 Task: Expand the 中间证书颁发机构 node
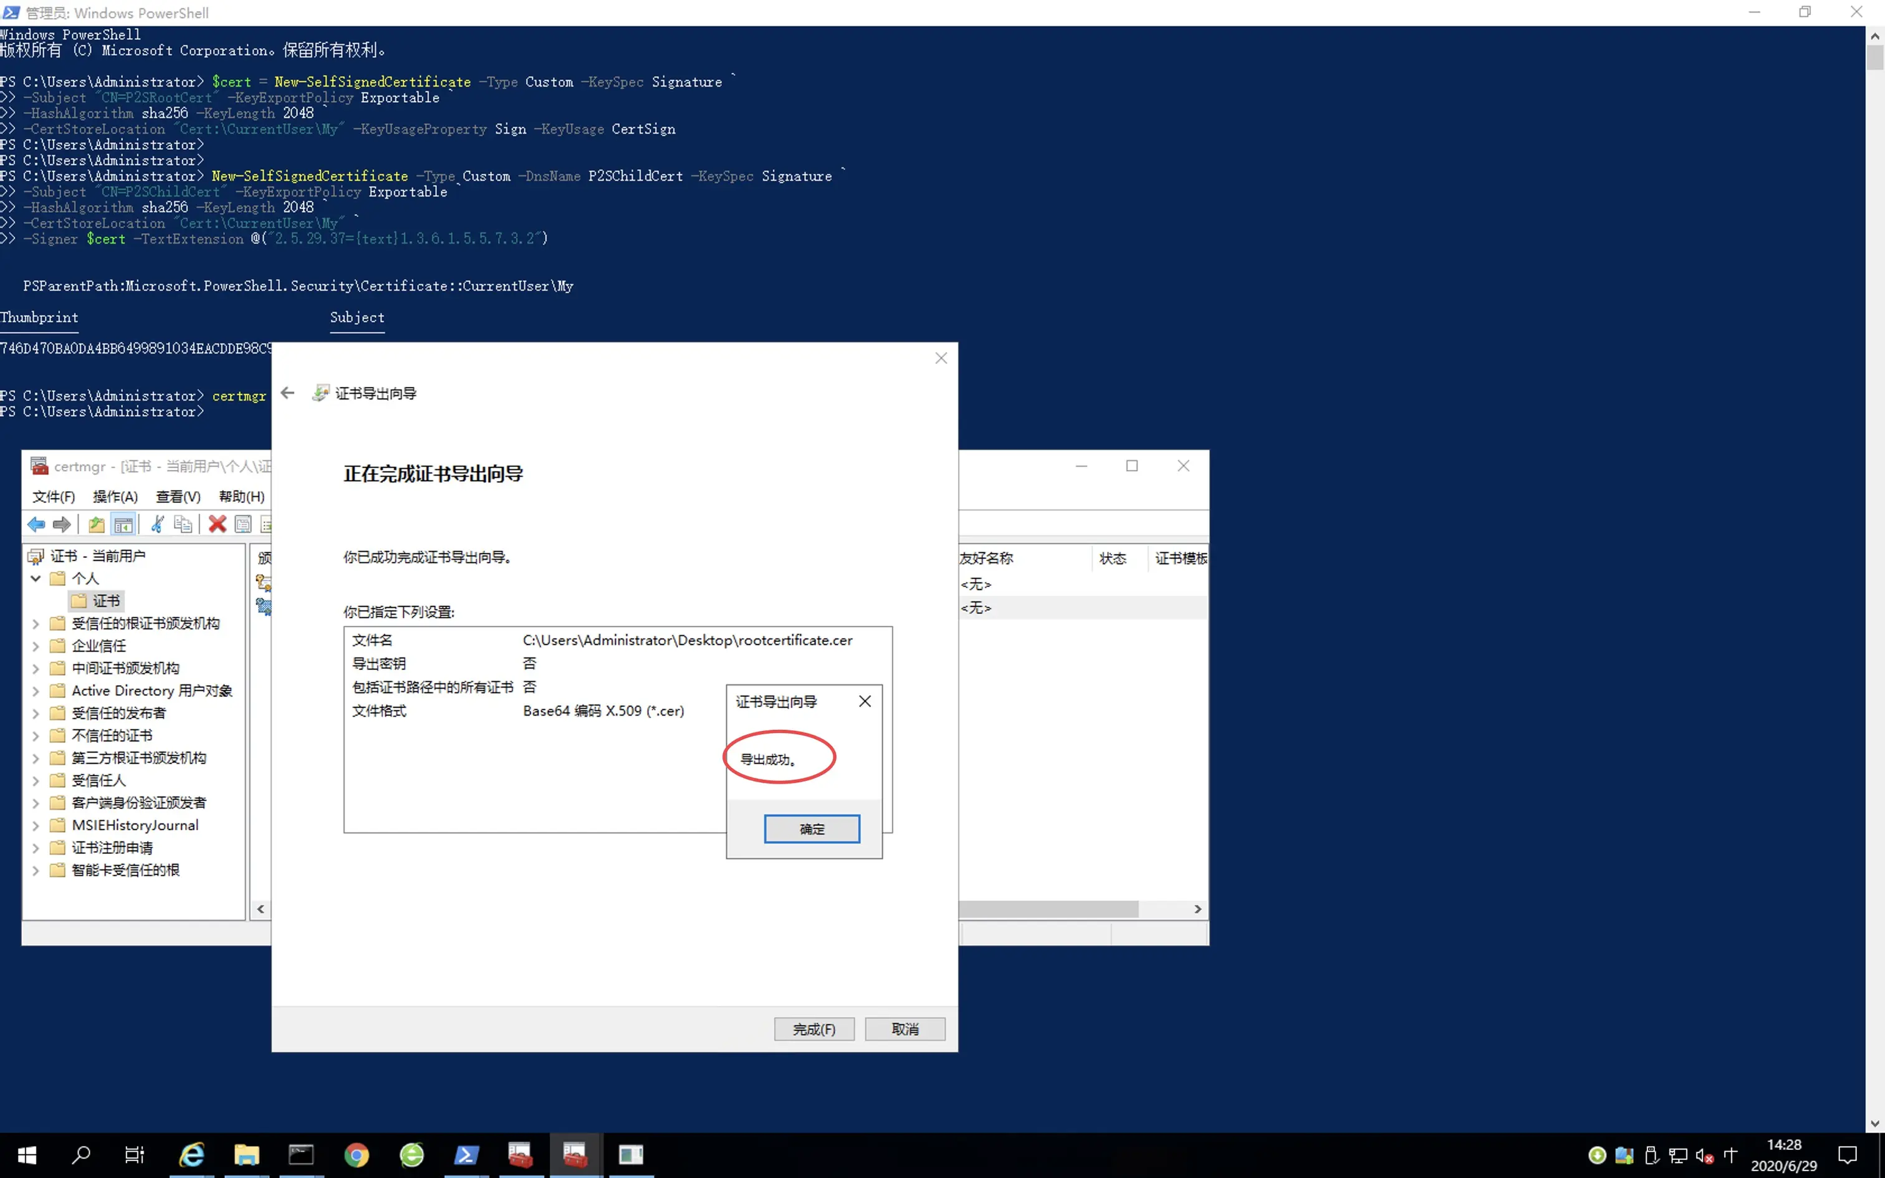[x=36, y=668]
